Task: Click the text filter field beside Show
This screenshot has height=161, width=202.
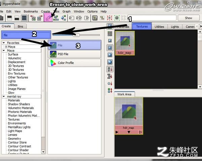Action: (x=152, y=18)
